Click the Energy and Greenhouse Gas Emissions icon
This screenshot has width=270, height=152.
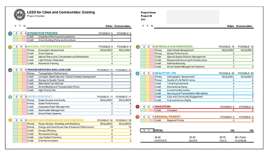pyautogui.click(x=10, y=120)
